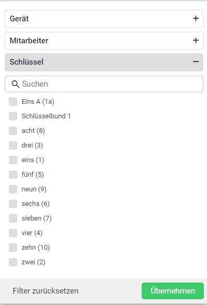Check the sechs (6) option
The height and width of the screenshot is (305, 207).
coord(13,204)
